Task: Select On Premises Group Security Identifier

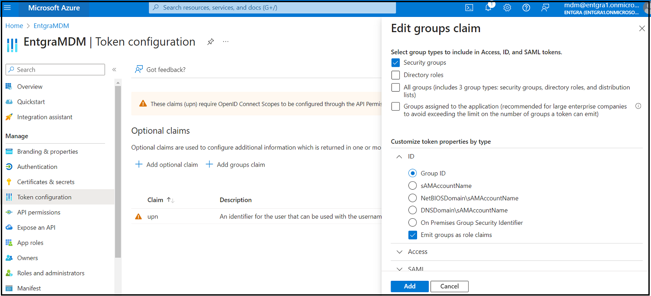Action: click(x=412, y=222)
